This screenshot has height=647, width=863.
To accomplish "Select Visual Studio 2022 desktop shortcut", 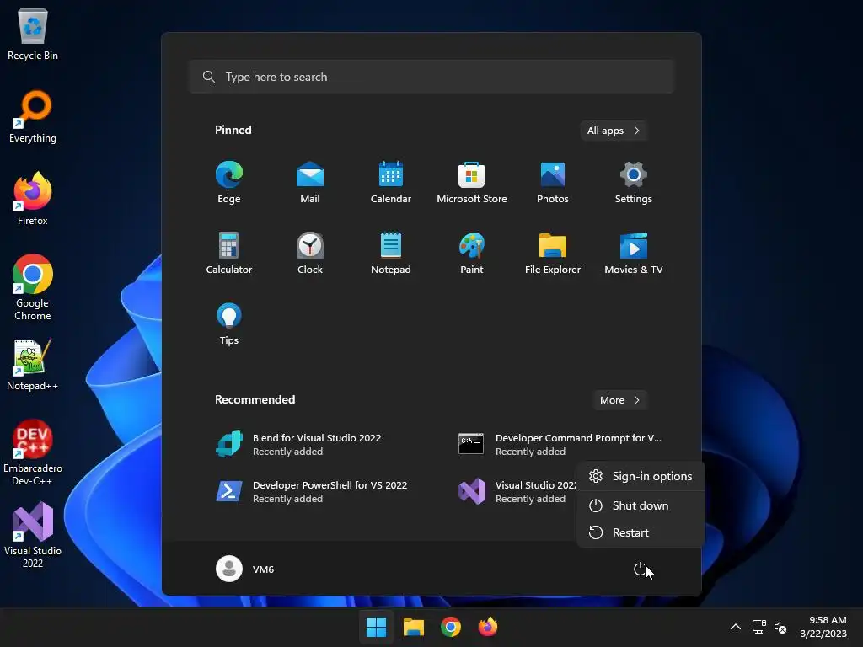I will tap(33, 535).
